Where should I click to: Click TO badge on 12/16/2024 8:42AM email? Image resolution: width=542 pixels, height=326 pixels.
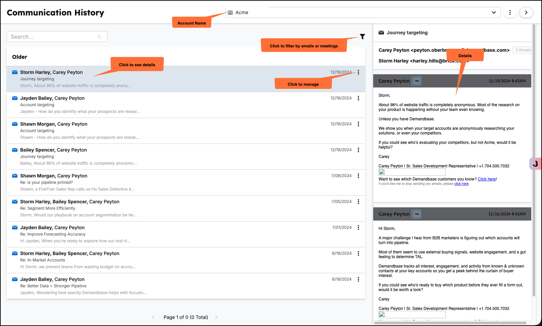coord(417,214)
